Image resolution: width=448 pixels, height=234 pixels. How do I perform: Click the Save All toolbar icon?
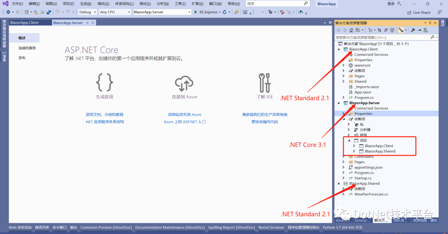[x=49, y=12]
